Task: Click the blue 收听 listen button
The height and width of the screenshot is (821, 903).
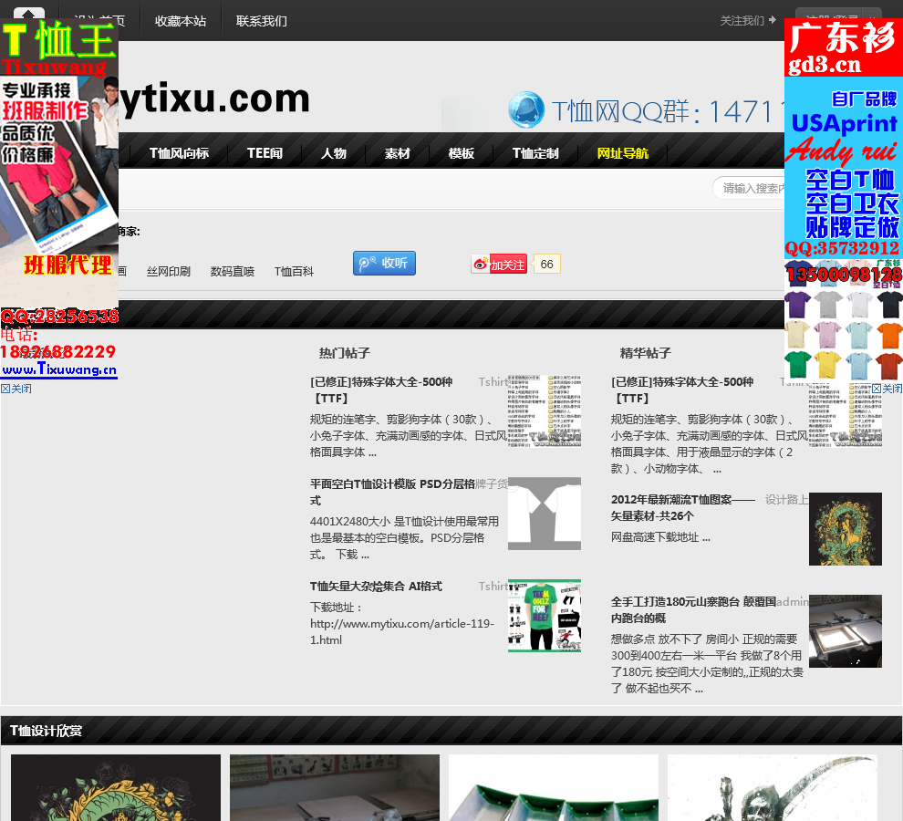Action: tap(384, 264)
